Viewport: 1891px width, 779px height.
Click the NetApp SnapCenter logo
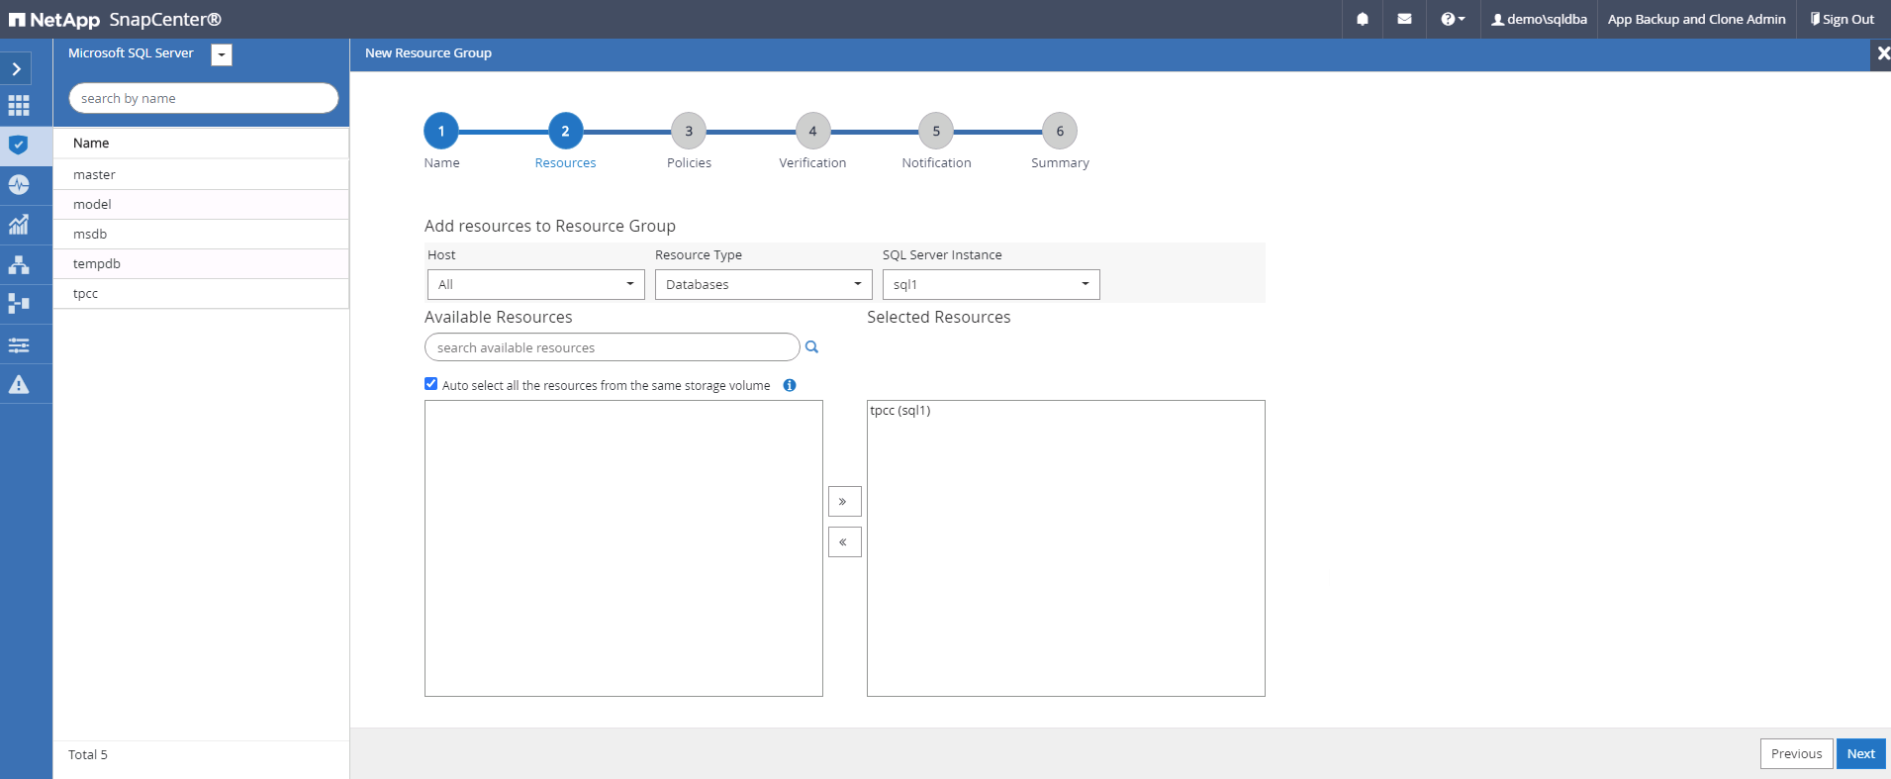coord(115,19)
